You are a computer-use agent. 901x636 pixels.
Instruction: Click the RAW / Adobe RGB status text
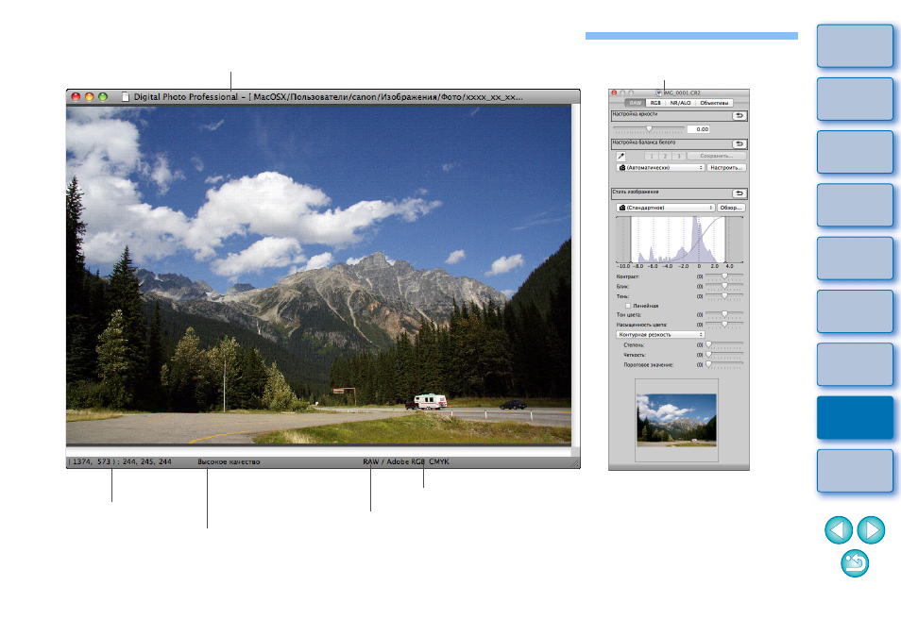point(394,461)
